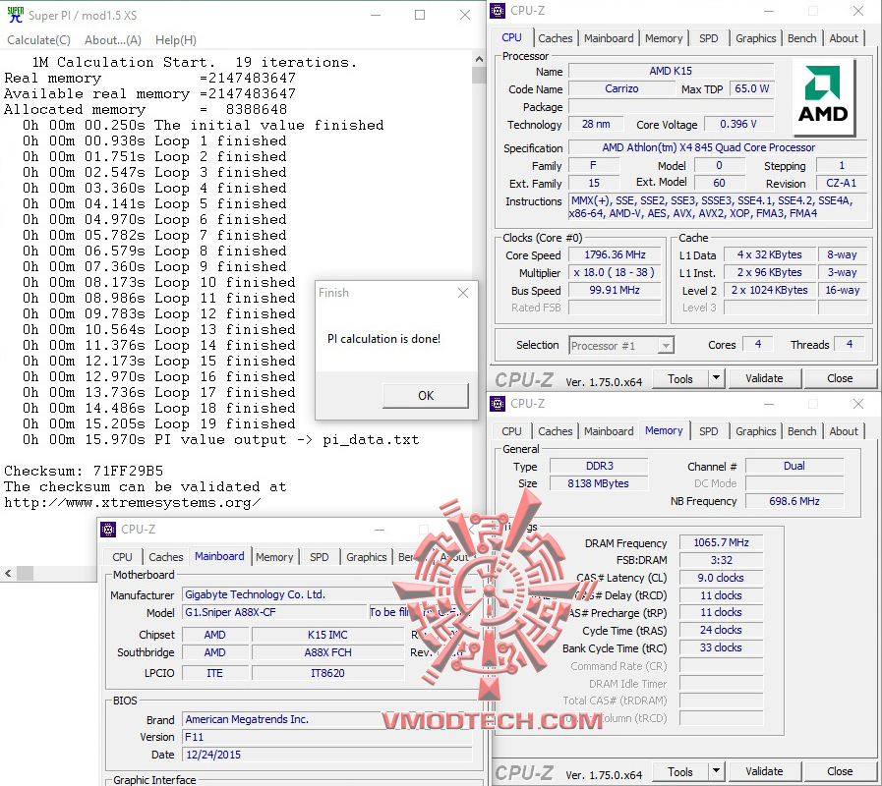Open the Help(H) menu in Super PI

tap(175, 40)
